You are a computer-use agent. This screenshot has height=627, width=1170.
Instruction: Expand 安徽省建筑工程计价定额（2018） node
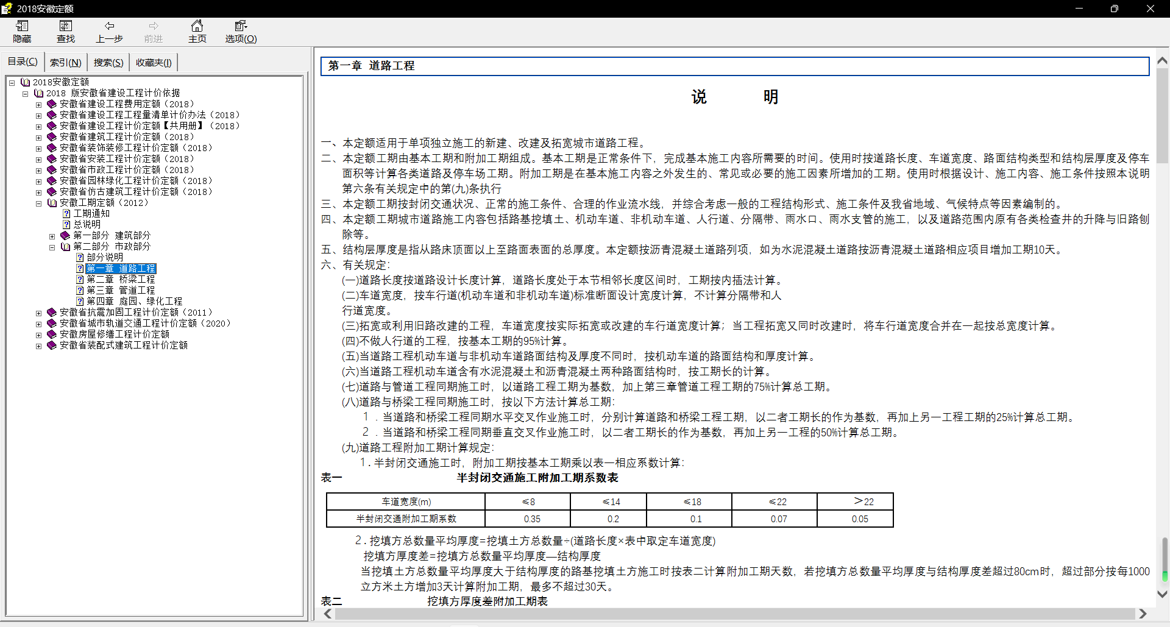click(38, 137)
